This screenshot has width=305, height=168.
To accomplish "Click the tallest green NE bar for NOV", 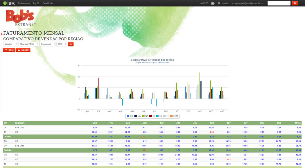I will click(x=199, y=86).
